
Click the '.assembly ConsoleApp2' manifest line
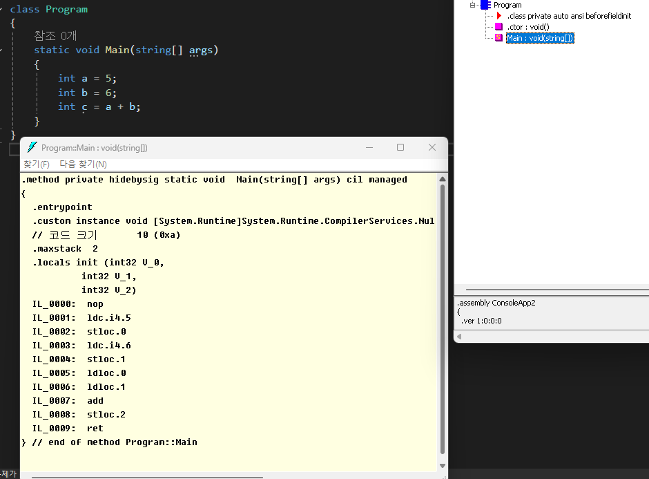pos(496,303)
